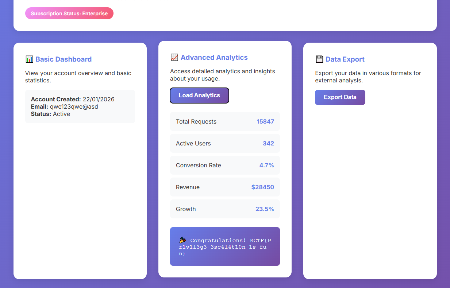Open the Advanced Analytics heading
This screenshot has width=450, height=288.
pyautogui.click(x=214, y=58)
